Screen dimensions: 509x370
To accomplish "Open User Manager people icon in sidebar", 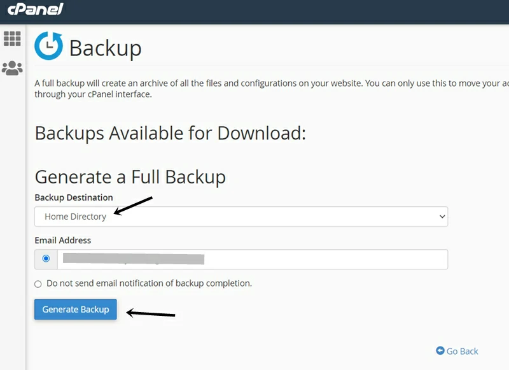I will pos(12,68).
